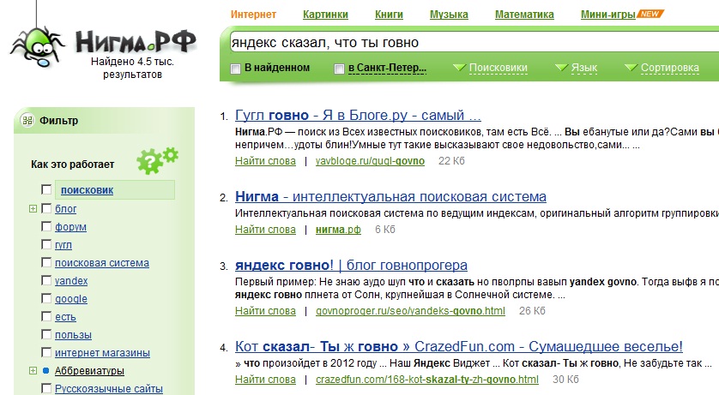719x395 pixels.
Task: Switch to the Интернет search tab
Action: point(253,15)
